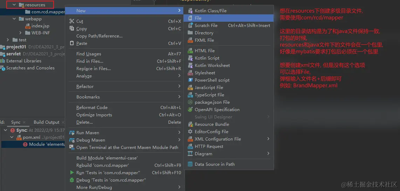Click the HTTP Request API icon

tap(190, 146)
